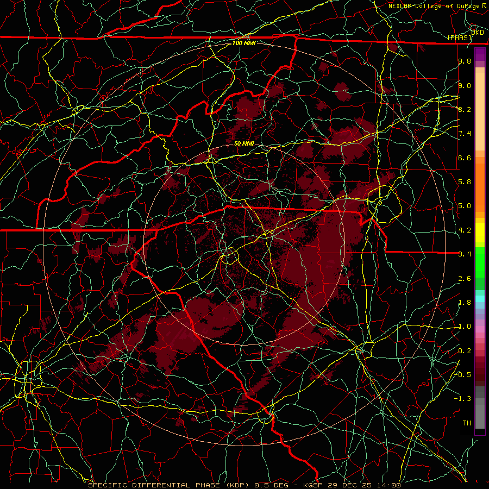Click the [PHAS] label above color bar
489x489 pixels.
pos(459,37)
